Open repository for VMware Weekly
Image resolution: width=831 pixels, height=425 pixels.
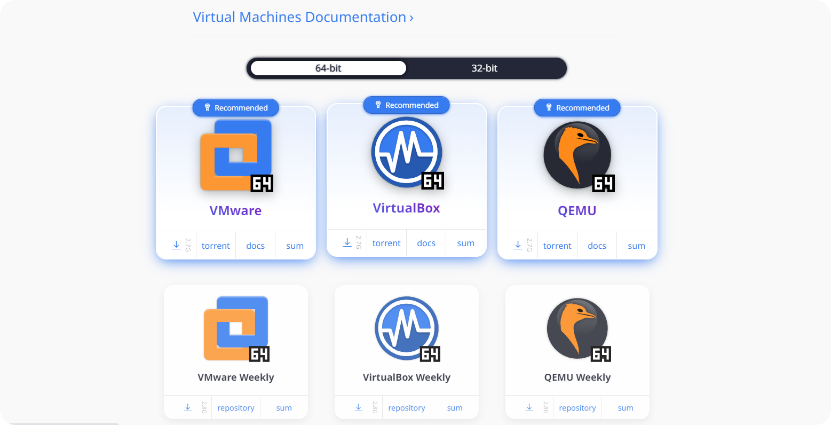click(x=236, y=408)
